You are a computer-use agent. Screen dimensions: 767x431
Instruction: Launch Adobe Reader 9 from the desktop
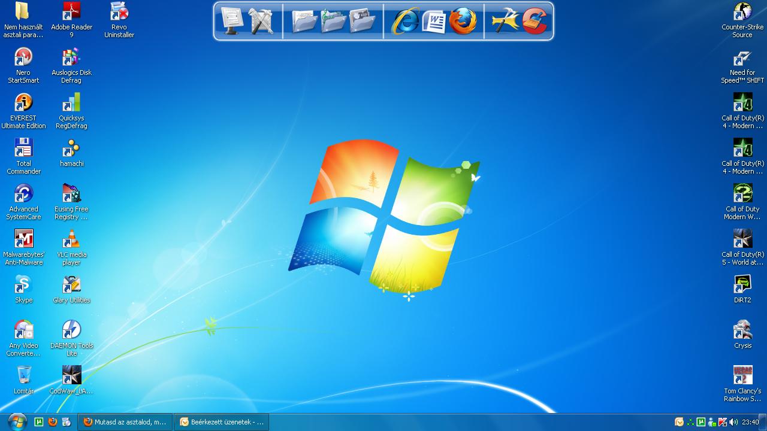[x=71, y=20]
